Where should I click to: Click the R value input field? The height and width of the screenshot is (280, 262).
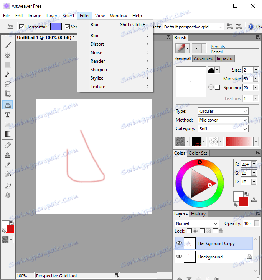tap(246, 164)
